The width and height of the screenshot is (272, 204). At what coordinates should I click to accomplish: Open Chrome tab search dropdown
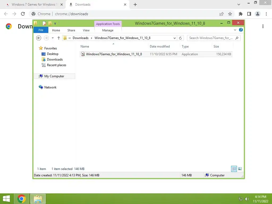[239, 5]
